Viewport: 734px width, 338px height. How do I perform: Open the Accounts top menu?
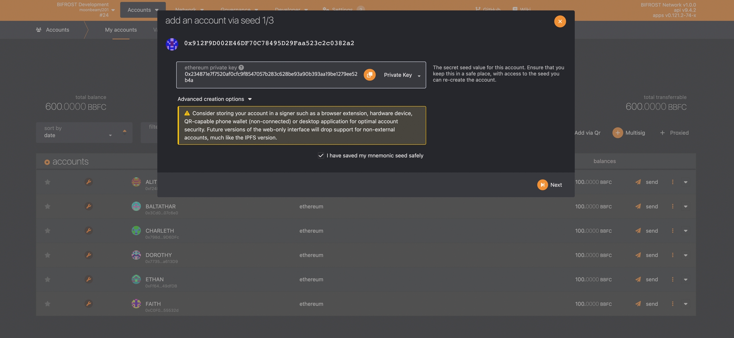pos(143,10)
